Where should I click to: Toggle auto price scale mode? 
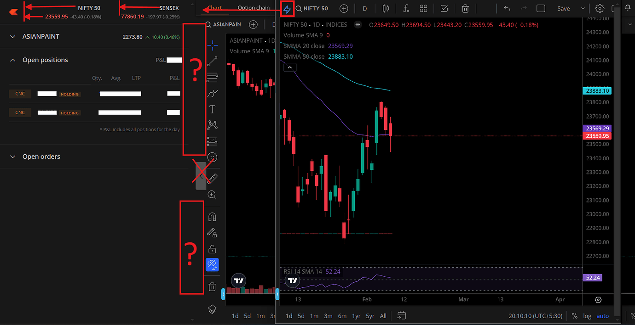603,316
